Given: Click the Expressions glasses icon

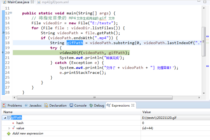Looking at the screenshot, I should (109, 105).
